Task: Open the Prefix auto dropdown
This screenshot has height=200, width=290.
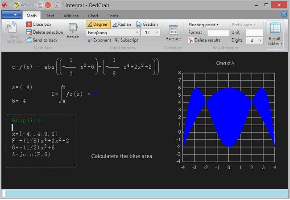Action: point(244,25)
